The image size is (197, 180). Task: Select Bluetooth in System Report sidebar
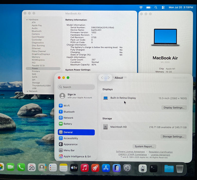click(x=37, y=31)
